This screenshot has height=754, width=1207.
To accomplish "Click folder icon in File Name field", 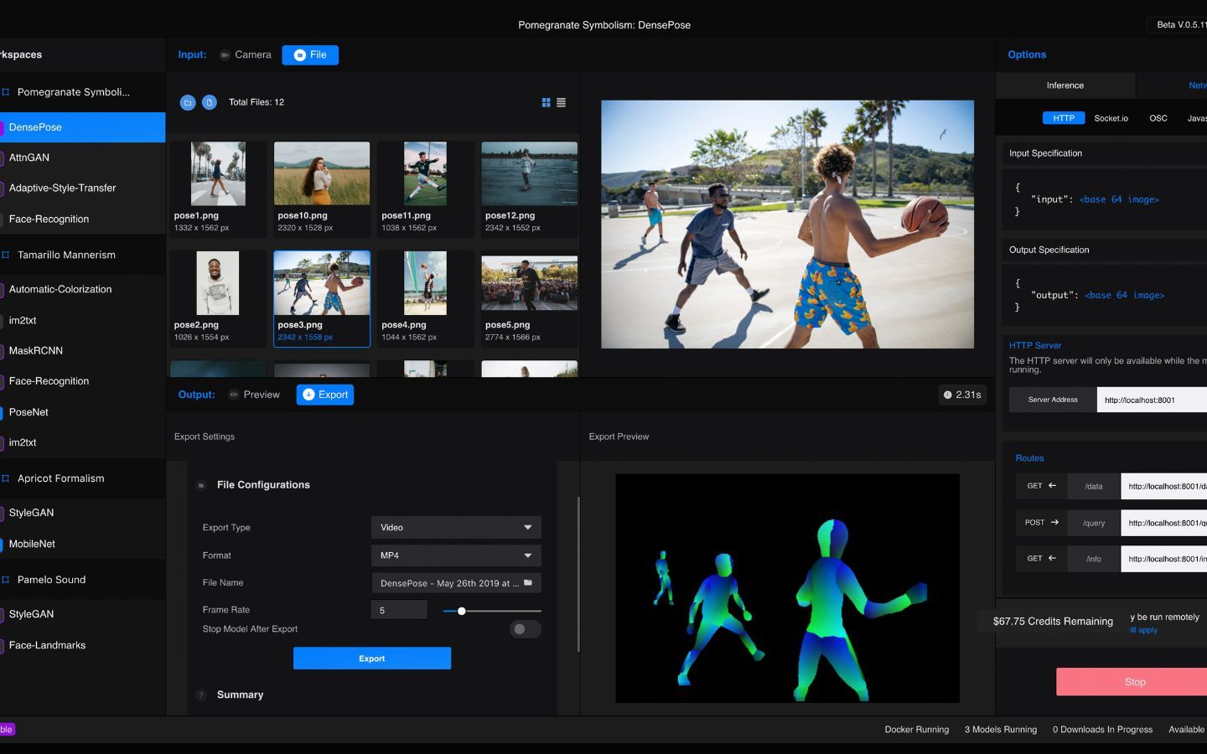I will pos(528,583).
